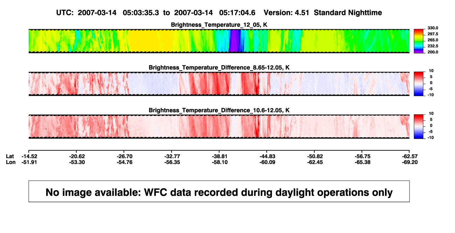Click the Brightness_Temperature_Difference_8.65-12.05 plot title
This screenshot has width=455, height=233.
point(219,67)
